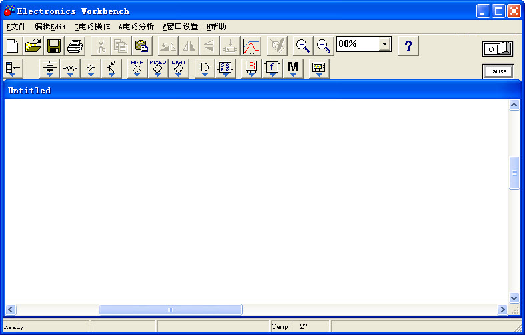
Task: Expand the zoom percentage dropdown arrow
Action: [x=385, y=44]
